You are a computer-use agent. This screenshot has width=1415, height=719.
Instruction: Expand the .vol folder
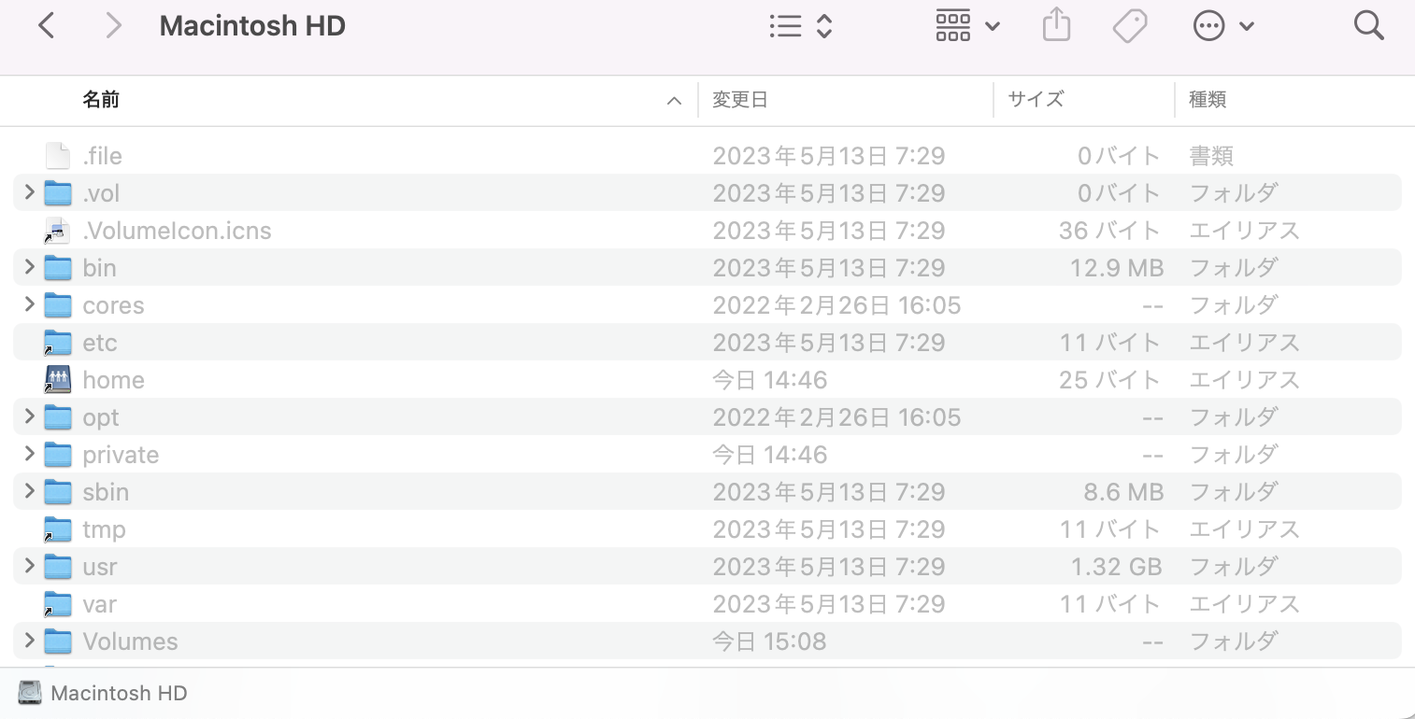coord(29,192)
